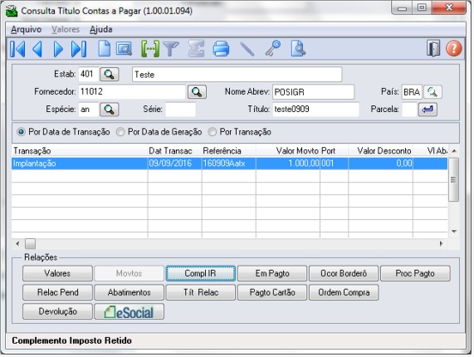The width and height of the screenshot is (474, 357).
Task: Click the Teste establishment name field
Action: pos(237,75)
